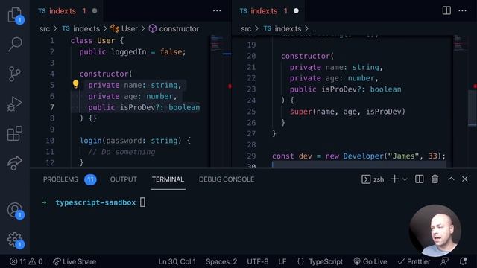Screen dimensions: 477x268
Task: Change end of line sequence LF
Action: pos(282,261)
